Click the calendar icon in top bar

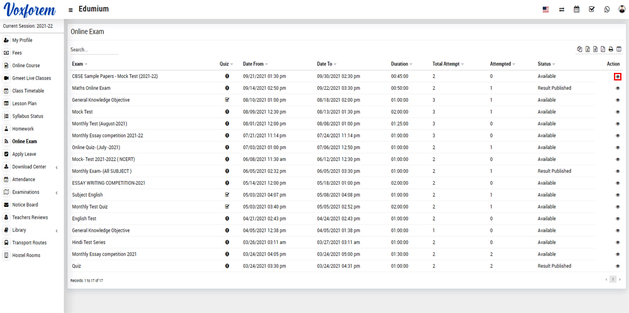[x=576, y=9]
